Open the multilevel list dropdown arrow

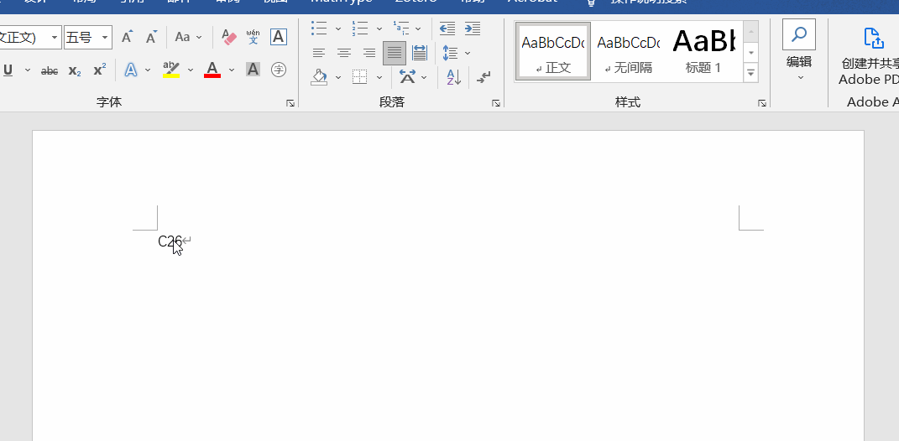click(418, 29)
